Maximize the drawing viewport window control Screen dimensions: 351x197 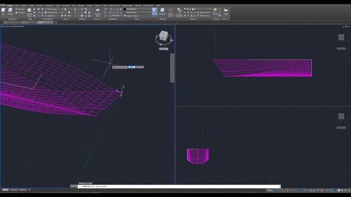click(346, 27)
